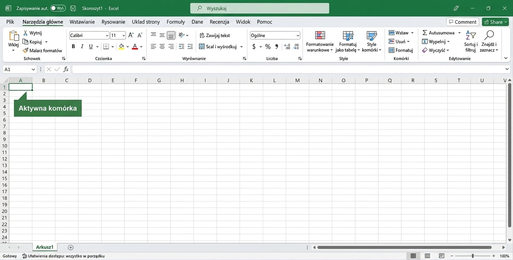Apply the comma thousands separator style
Viewport: 513px width, 260px height.
coord(277,47)
